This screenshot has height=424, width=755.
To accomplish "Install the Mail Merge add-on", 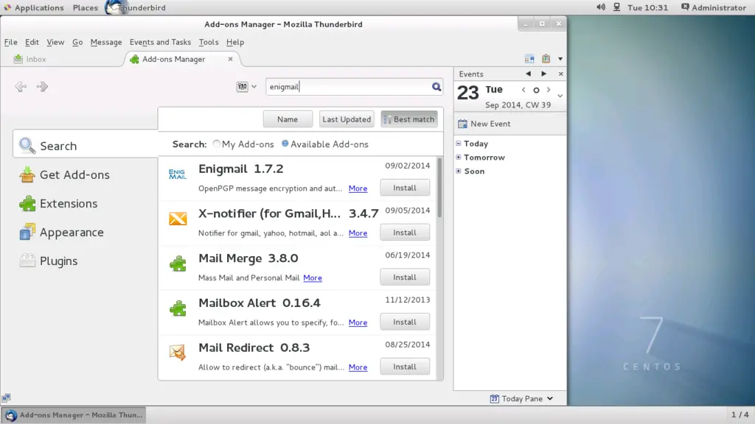I will (405, 278).
